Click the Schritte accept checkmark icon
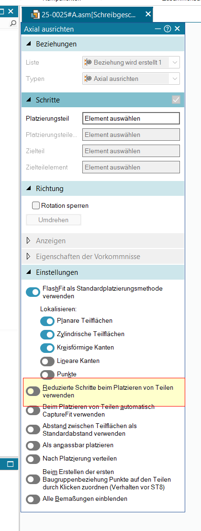The width and height of the screenshot is (201, 531). [176, 100]
